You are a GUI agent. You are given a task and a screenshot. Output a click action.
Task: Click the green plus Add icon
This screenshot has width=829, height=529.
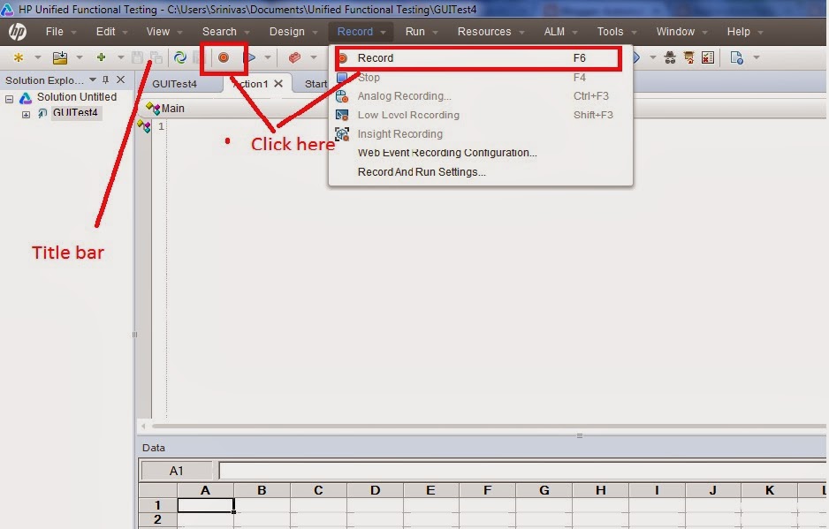(102, 57)
